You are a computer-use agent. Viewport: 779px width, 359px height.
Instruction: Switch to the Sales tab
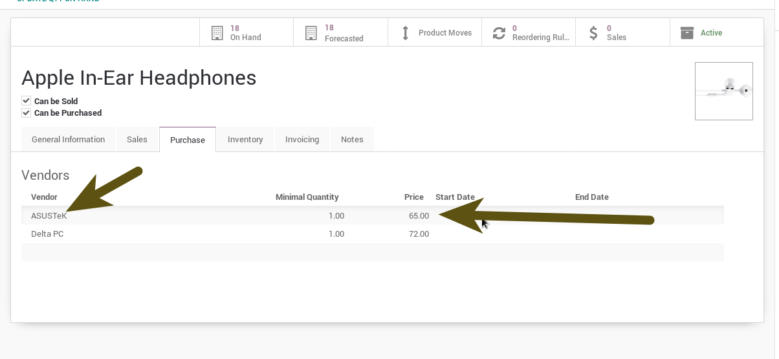pyautogui.click(x=137, y=140)
